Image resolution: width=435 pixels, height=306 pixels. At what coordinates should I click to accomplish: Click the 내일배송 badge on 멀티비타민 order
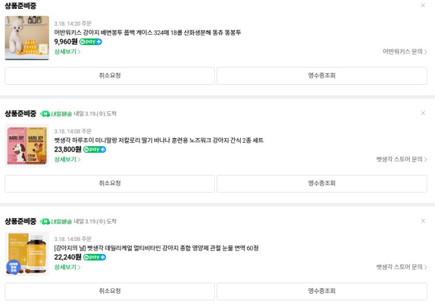[56, 221]
